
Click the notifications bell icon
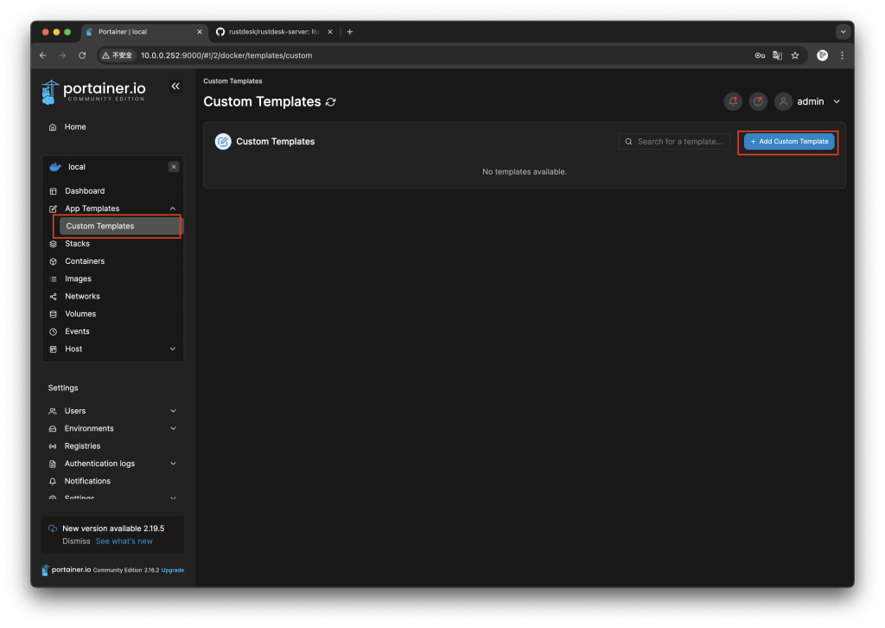coord(733,101)
